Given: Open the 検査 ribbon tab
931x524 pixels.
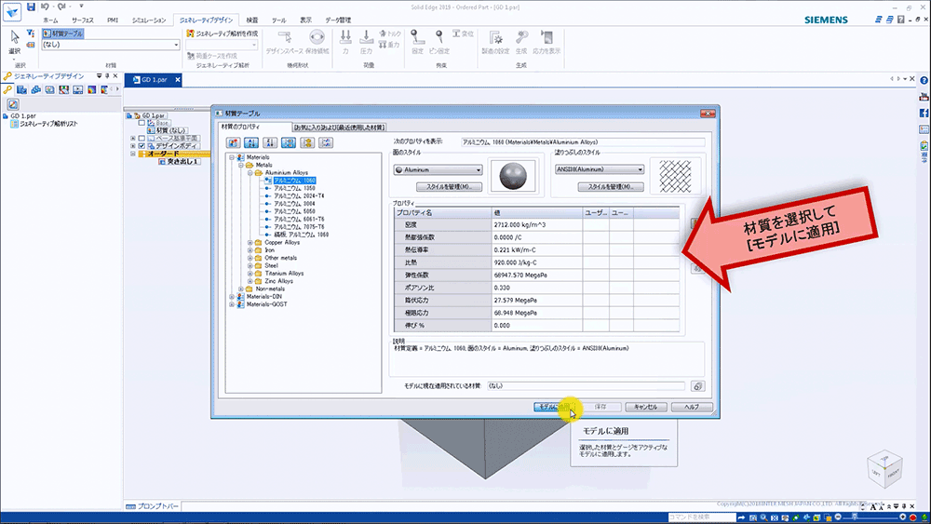Looking at the screenshot, I should tap(252, 20).
